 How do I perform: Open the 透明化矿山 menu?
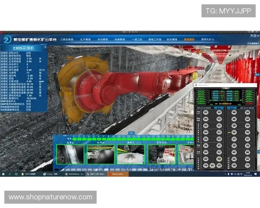pyautogui.click(x=208, y=39)
